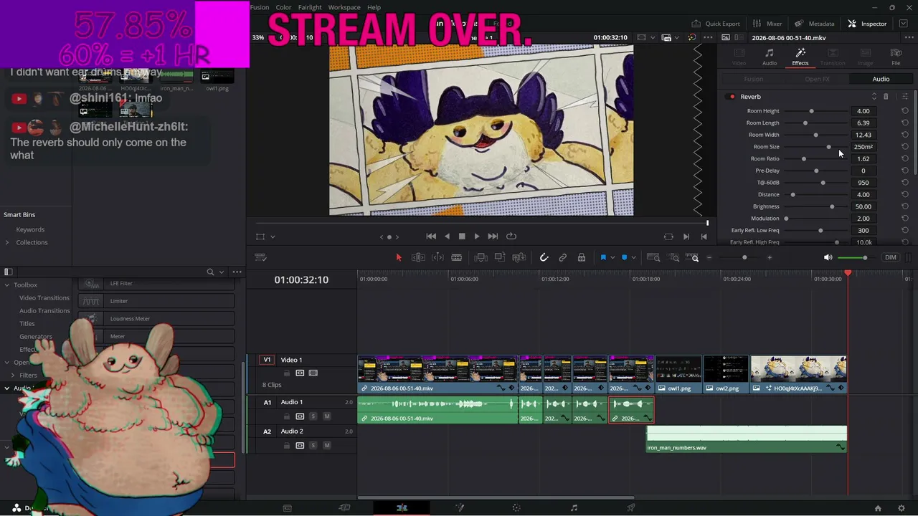Image resolution: width=918 pixels, height=516 pixels.
Task: Choose the Dynamic Trim Mode tool
Action: pos(437,257)
